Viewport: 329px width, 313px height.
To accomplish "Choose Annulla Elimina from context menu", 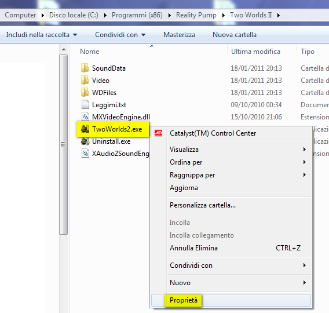I will click(231, 248).
